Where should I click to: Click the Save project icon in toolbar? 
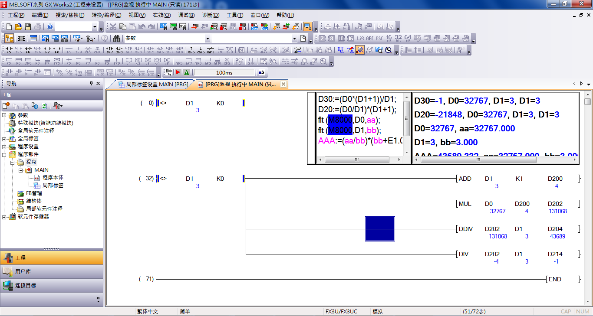(28, 27)
